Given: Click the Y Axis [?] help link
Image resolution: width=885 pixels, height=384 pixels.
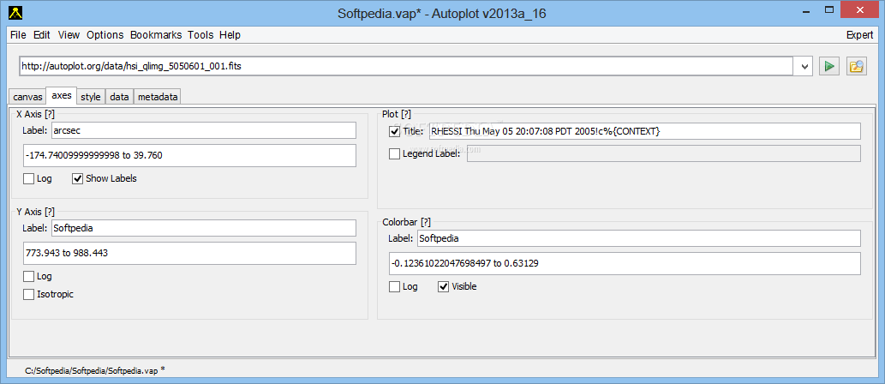Looking at the screenshot, I should click(x=36, y=212).
